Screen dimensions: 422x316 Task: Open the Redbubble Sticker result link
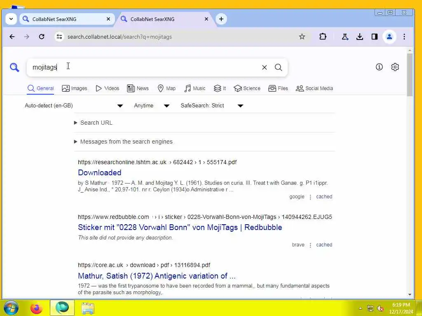pos(180,227)
